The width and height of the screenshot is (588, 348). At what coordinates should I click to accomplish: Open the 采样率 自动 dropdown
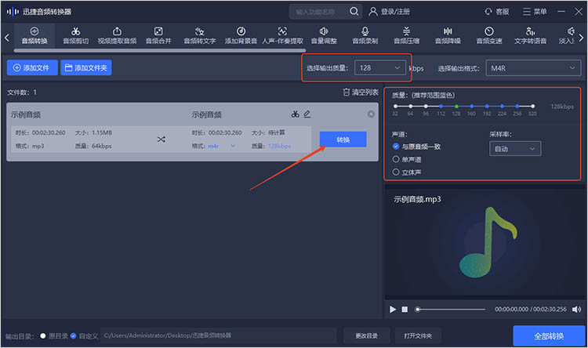pyautogui.click(x=515, y=148)
